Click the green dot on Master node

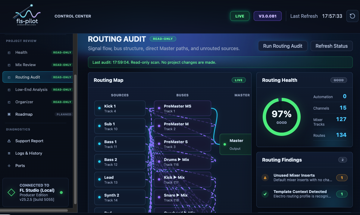click(x=225, y=144)
